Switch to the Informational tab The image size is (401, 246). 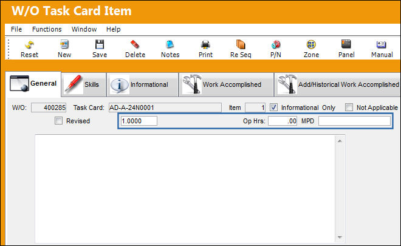142,84
